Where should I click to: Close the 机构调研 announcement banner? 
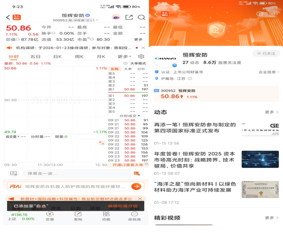[x=143, y=48]
